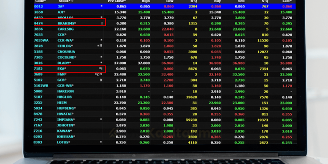The width and height of the screenshot is (328, 164).
Task: Select stock code 0012 in highlighted row
Action: [38, 7]
